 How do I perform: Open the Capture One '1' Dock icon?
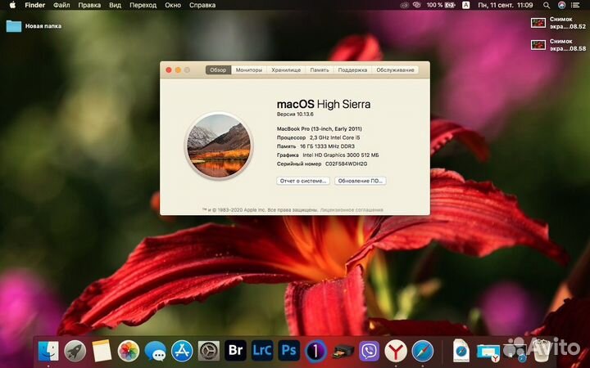click(x=315, y=351)
